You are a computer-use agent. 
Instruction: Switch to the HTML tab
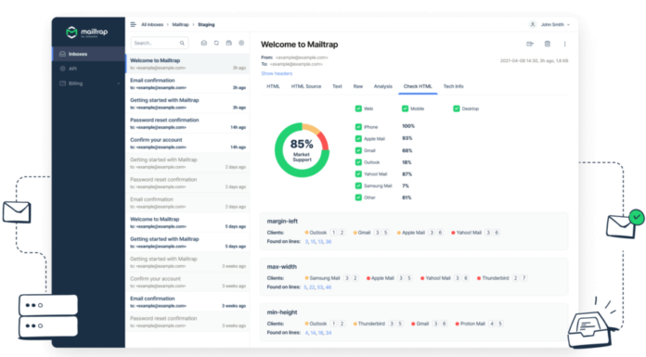coord(273,86)
